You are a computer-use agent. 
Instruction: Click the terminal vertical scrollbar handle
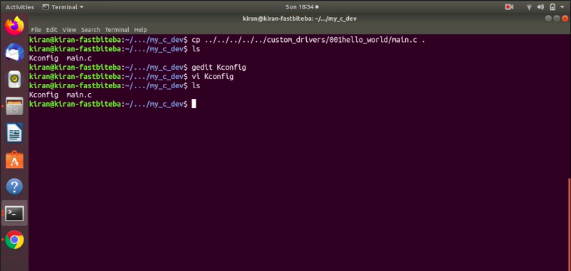tap(569, 225)
